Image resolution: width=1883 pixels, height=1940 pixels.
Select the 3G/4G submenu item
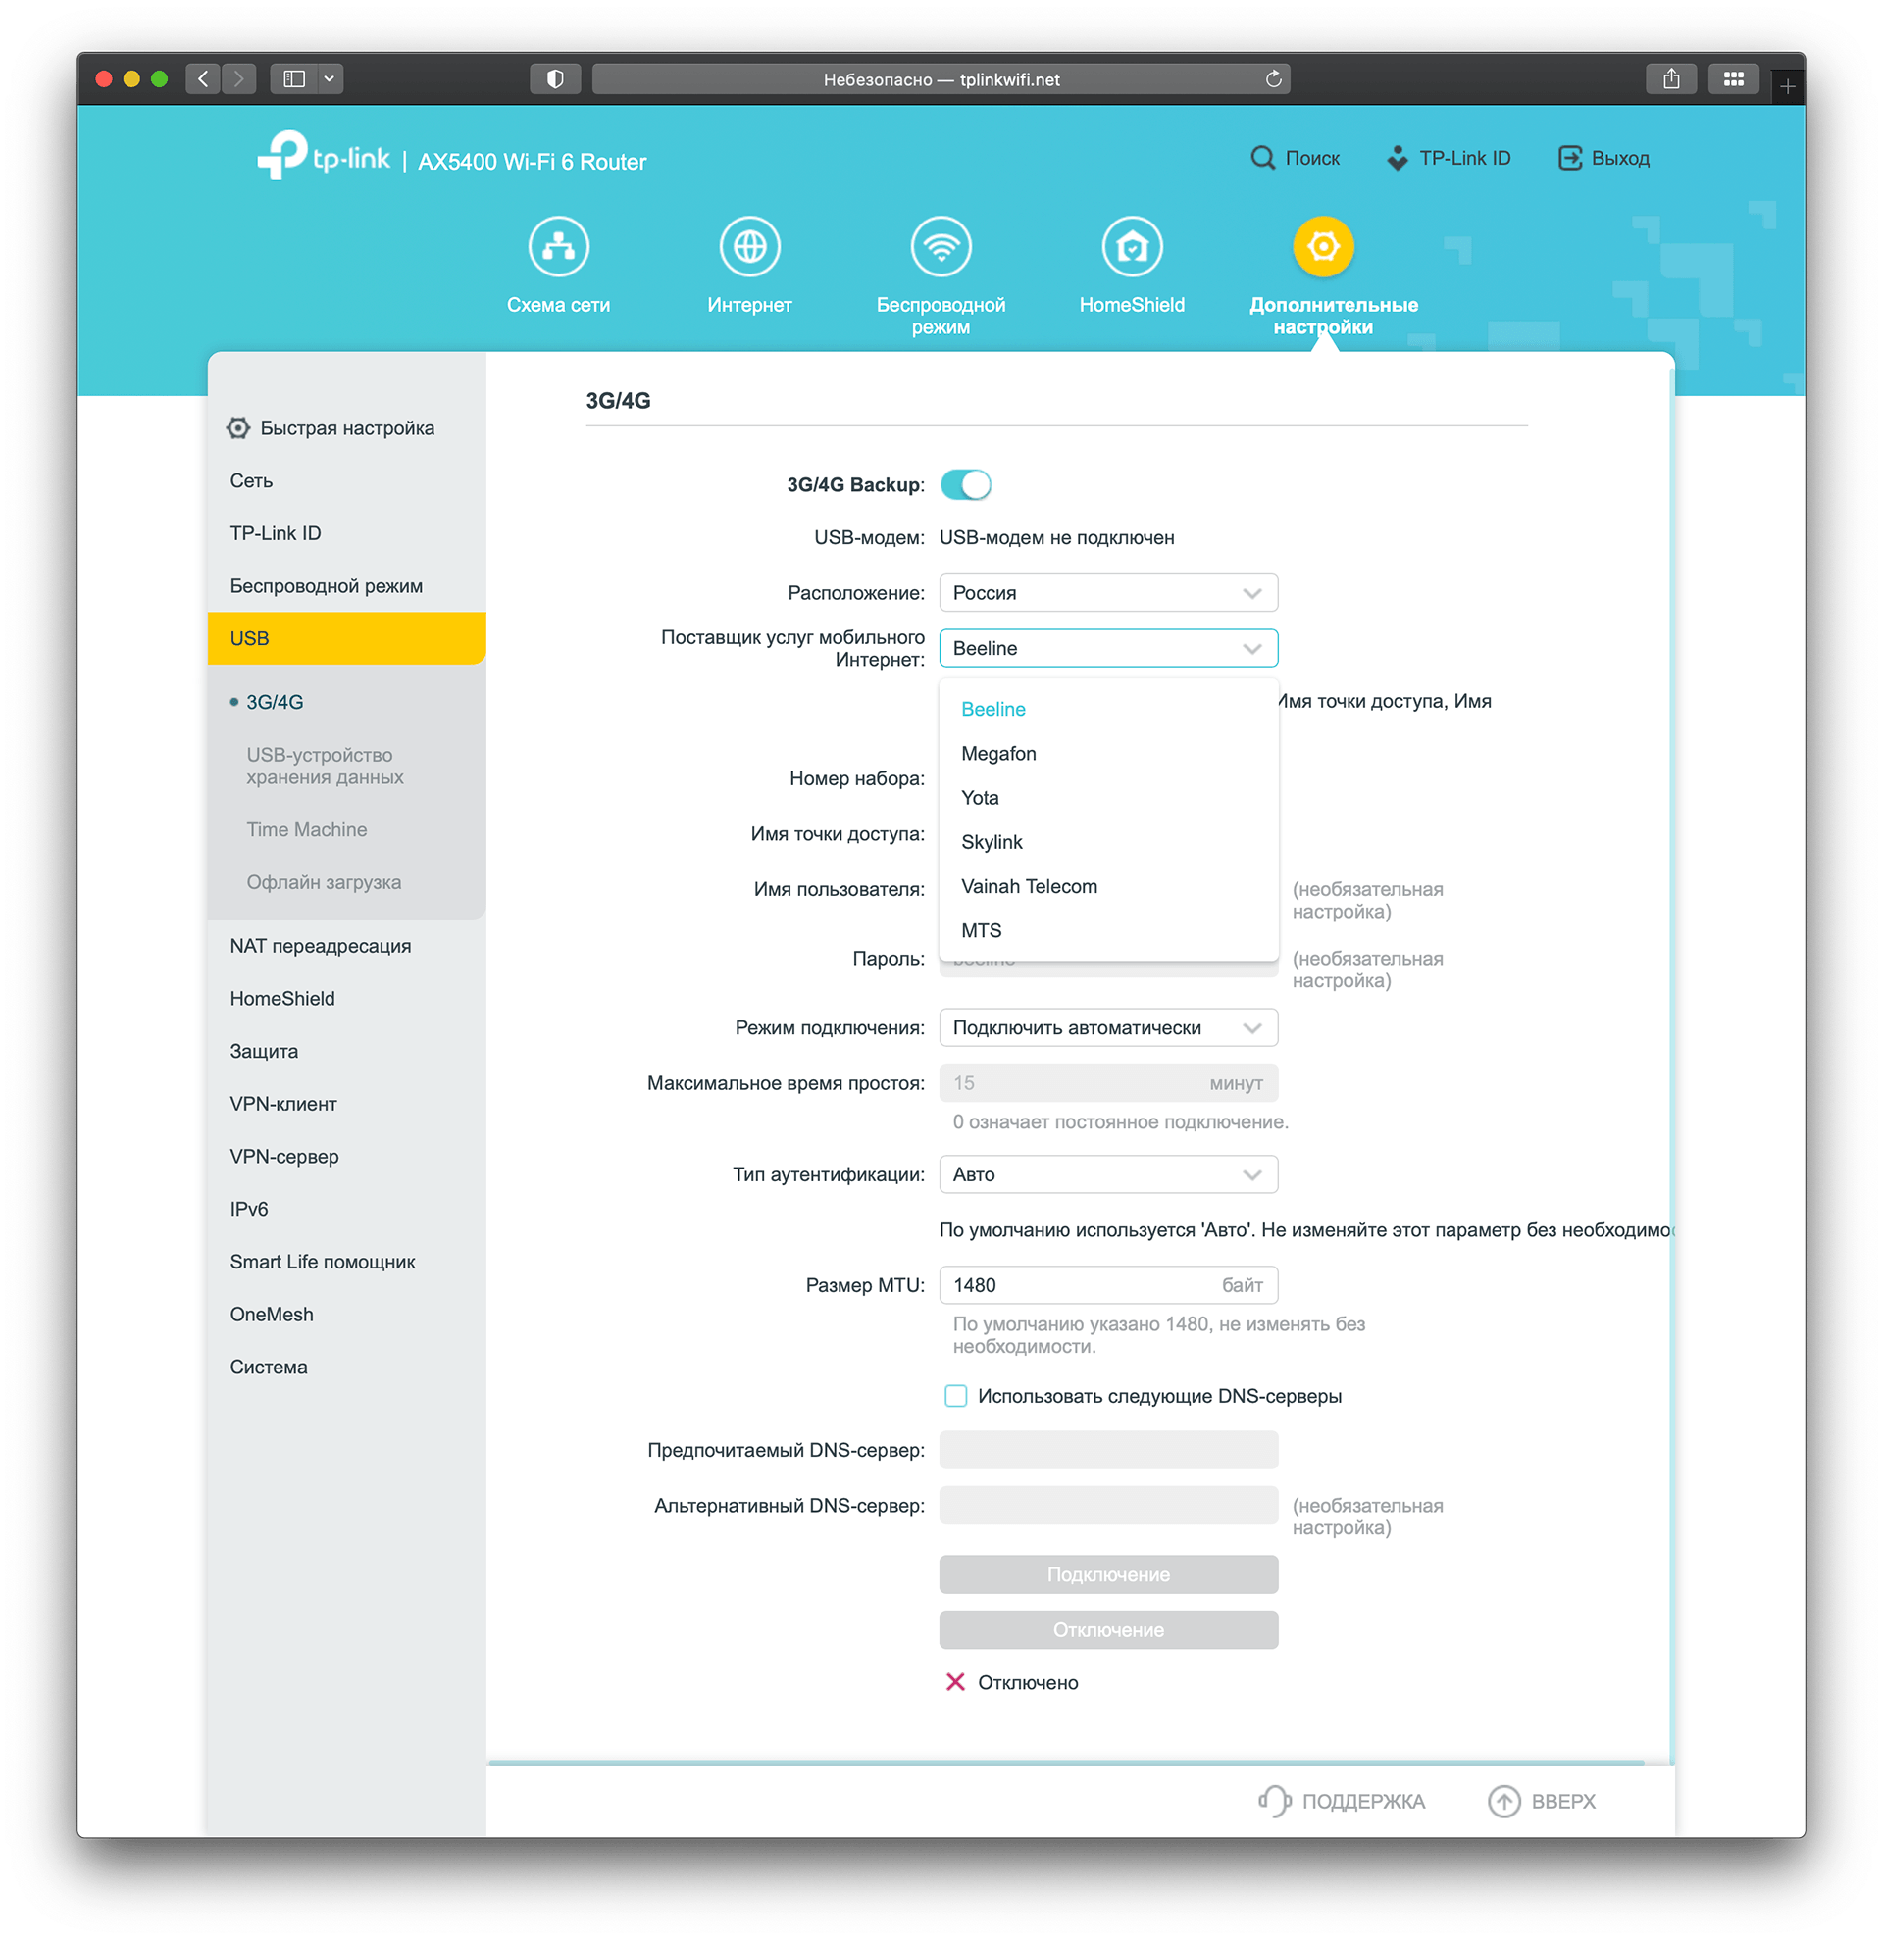(346, 702)
